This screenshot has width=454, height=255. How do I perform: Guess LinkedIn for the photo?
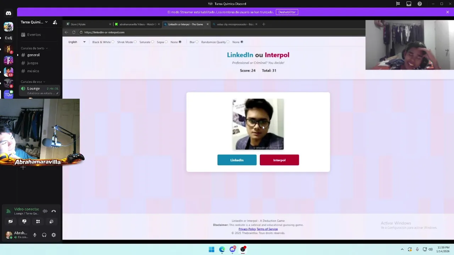point(237,160)
